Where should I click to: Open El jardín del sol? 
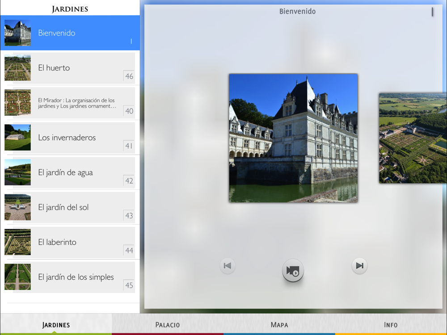tap(70, 207)
